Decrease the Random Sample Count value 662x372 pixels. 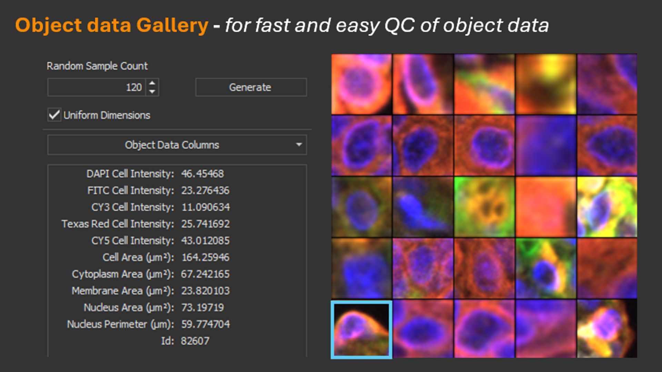(152, 92)
